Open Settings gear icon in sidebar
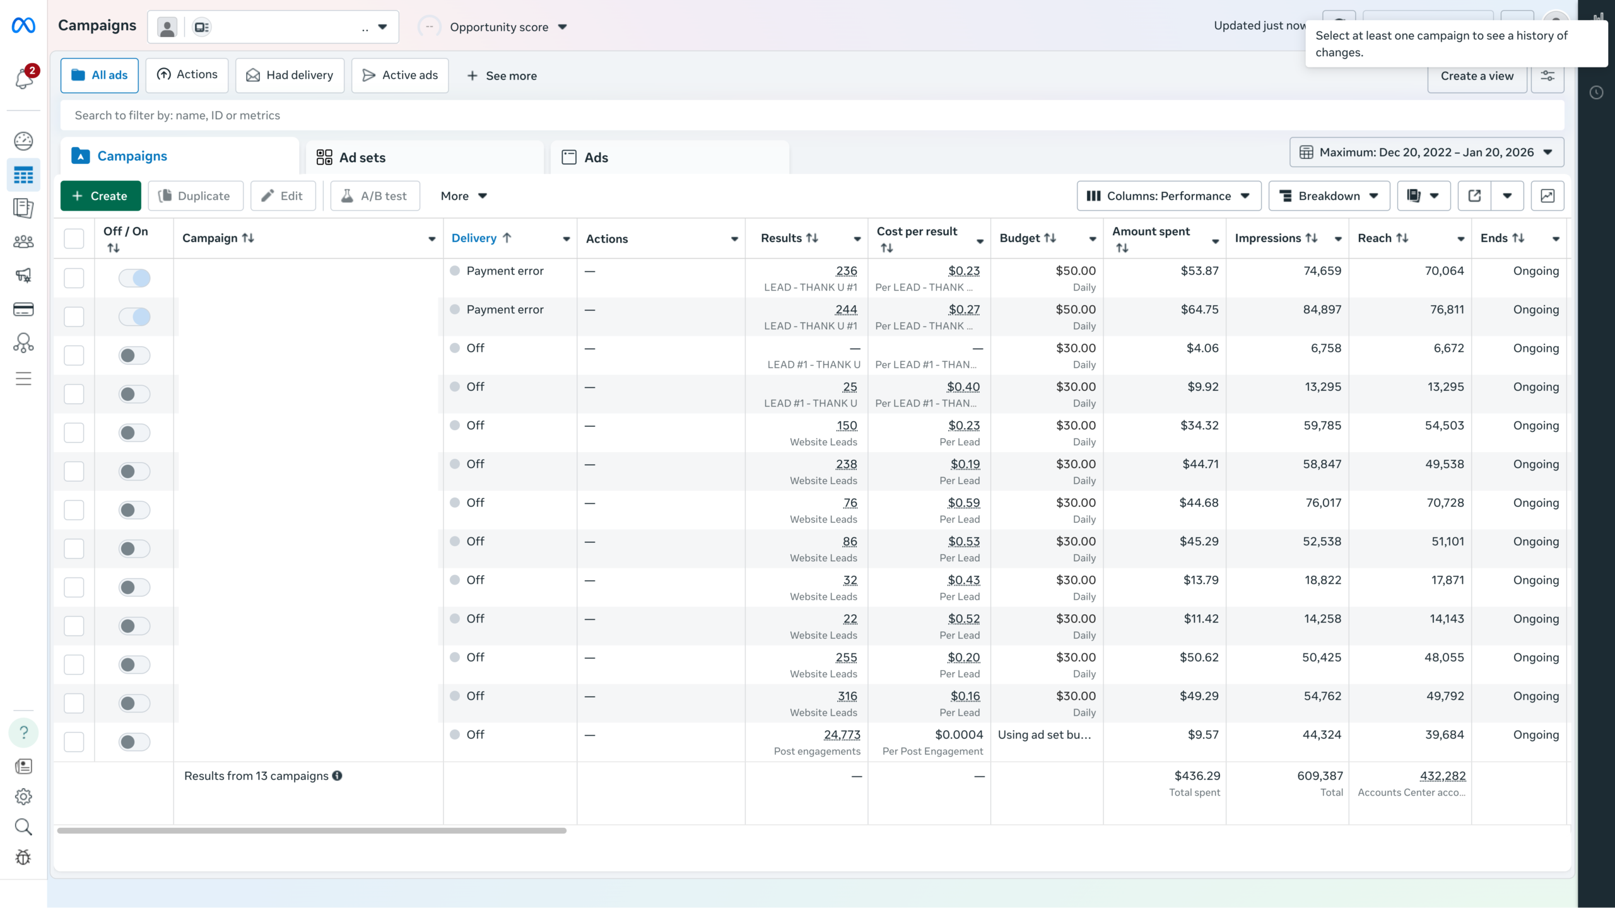 (23, 796)
